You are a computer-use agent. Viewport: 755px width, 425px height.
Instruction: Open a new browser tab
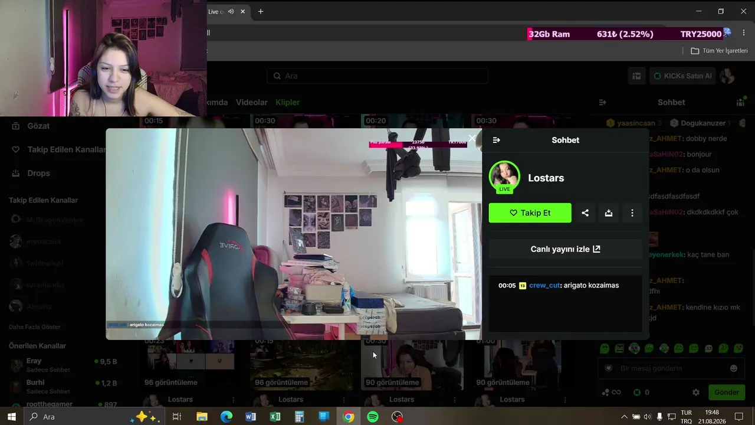pyautogui.click(x=261, y=11)
